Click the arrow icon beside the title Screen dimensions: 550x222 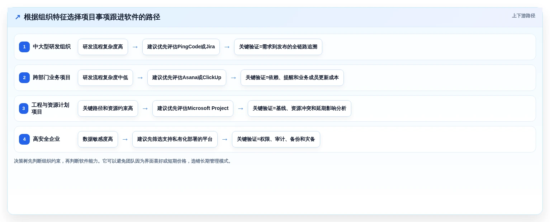(x=18, y=17)
